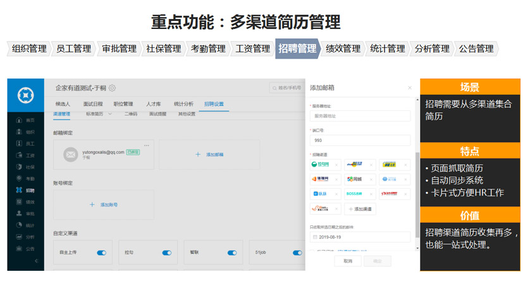Click the settings gear beside 企家有道测试-于桐

point(113,88)
